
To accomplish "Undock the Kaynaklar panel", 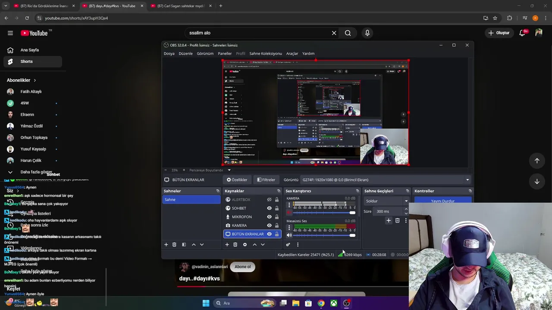I will (279, 191).
